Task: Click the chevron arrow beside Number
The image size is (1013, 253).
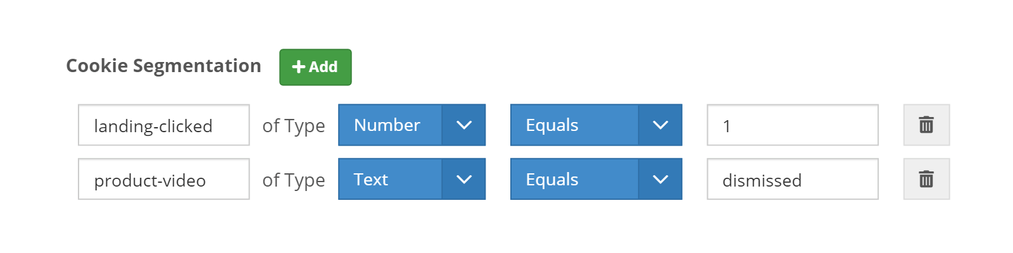Action: tap(464, 125)
